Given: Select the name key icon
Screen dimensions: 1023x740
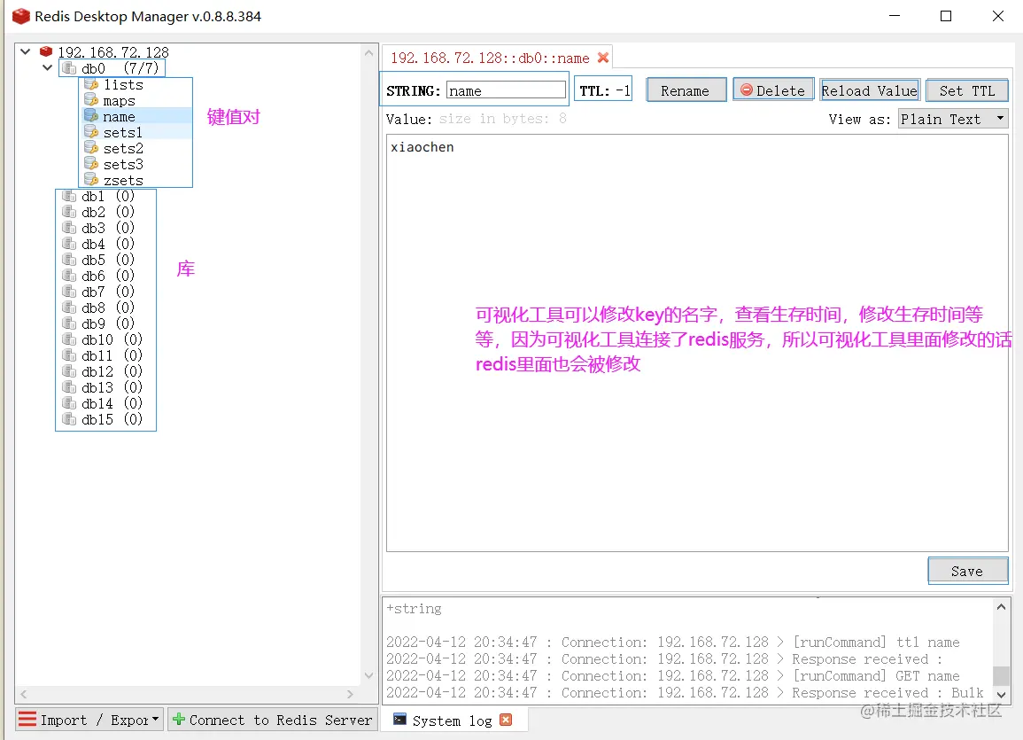Looking at the screenshot, I should 91,116.
